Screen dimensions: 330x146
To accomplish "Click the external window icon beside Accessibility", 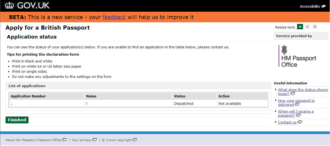I will (323, 6).
